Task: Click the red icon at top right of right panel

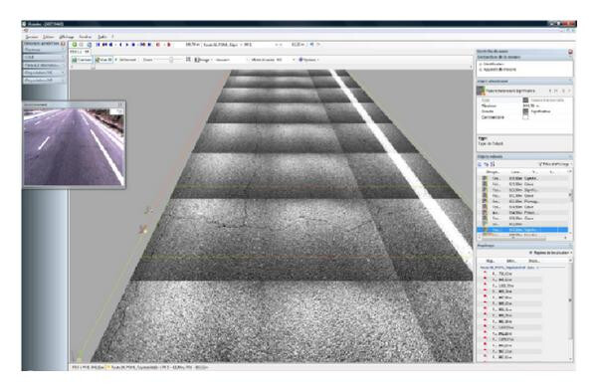Action: point(570,52)
